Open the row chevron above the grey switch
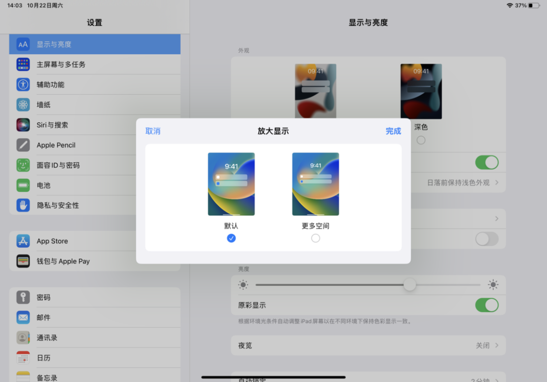The image size is (547, 382). click(x=497, y=219)
